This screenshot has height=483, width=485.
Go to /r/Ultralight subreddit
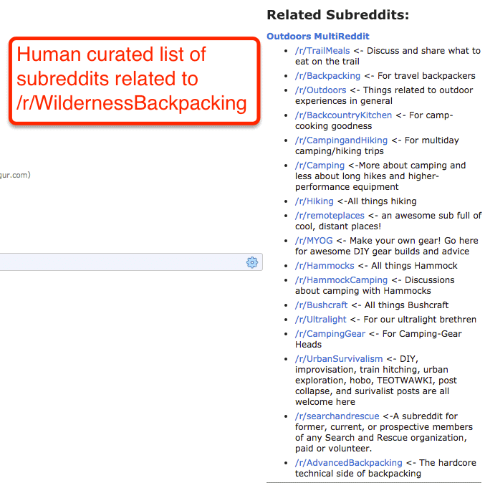point(320,320)
